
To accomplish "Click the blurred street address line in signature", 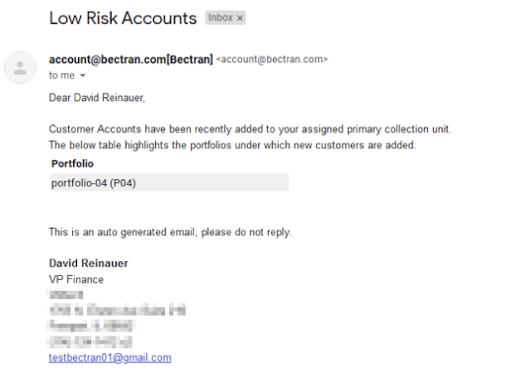I will pos(118,310).
